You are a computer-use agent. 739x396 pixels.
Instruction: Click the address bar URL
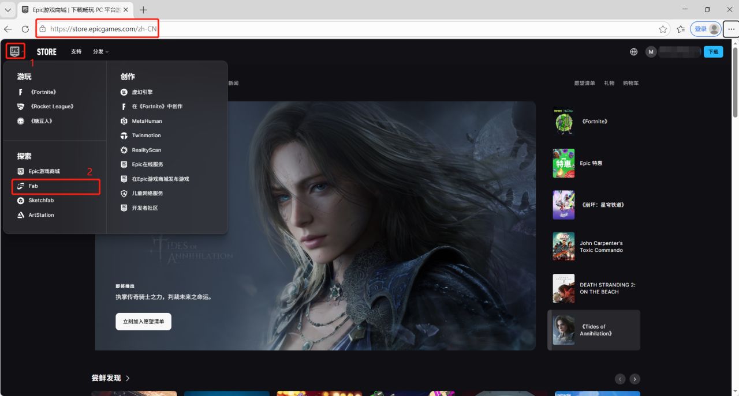(103, 29)
